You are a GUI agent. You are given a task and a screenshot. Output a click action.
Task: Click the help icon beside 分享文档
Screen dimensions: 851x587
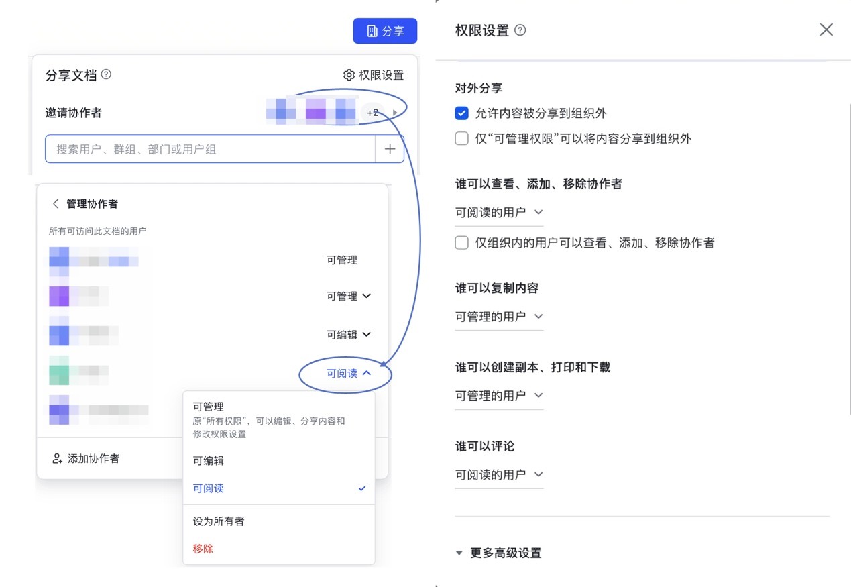click(x=106, y=74)
